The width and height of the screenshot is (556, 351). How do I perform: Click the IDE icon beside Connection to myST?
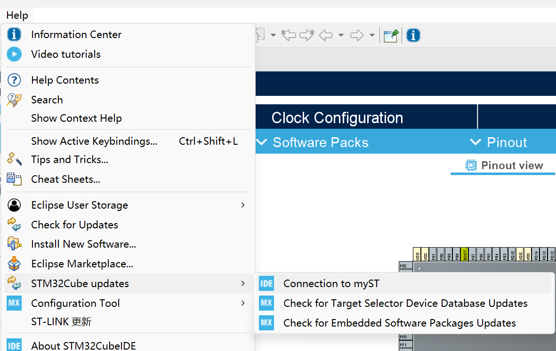click(x=266, y=283)
